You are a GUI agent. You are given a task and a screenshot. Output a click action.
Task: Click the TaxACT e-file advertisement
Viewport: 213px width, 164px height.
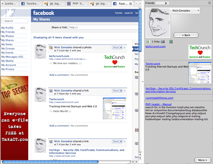tap(14, 118)
